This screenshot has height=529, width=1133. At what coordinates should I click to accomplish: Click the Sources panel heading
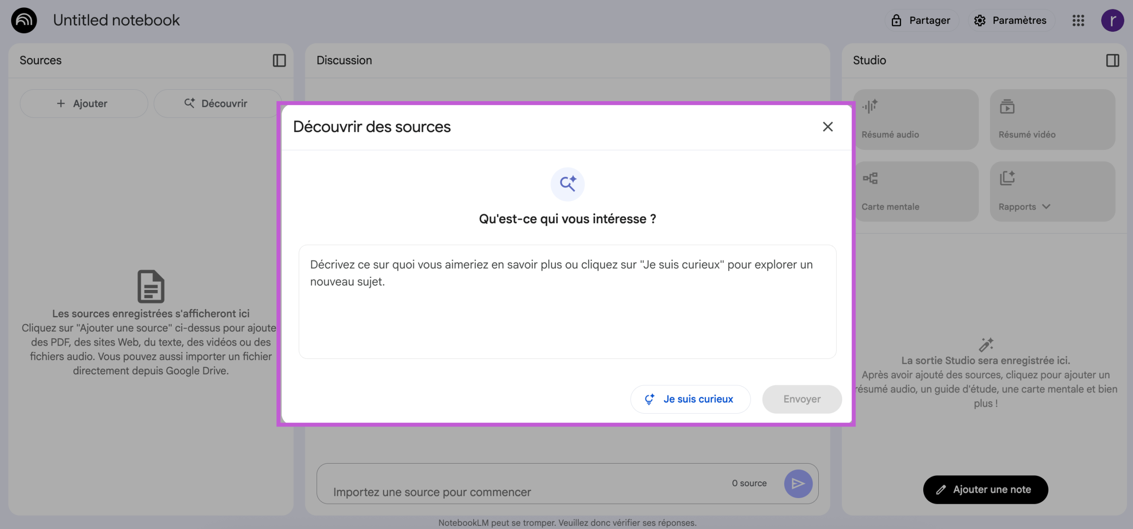click(41, 60)
